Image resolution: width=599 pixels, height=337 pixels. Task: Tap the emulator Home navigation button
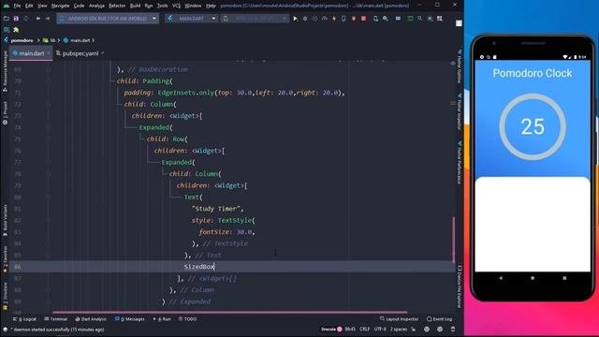pyautogui.click(x=533, y=278)
